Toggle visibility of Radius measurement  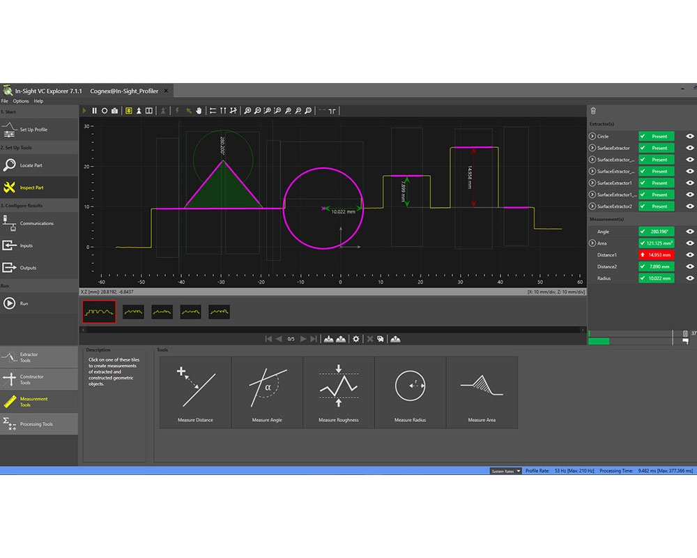[689, 278]
